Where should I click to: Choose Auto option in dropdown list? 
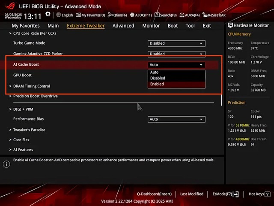point(176,73)
